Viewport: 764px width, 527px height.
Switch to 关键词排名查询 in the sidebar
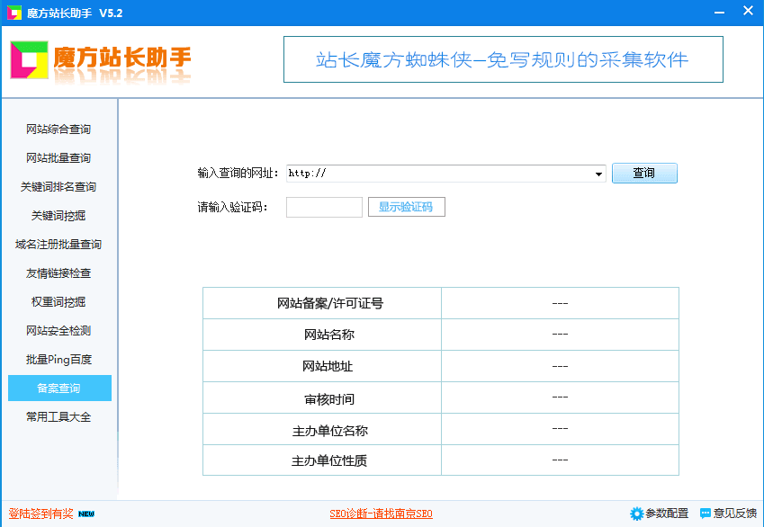[58, 187]
